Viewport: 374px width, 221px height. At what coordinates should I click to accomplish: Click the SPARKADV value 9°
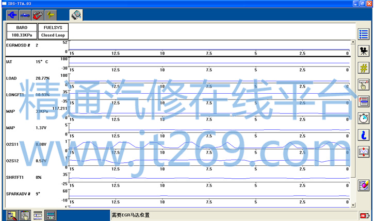click(38, 194)
